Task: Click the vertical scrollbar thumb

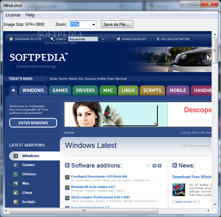Action: pyautogui.click(x=215, y=51)
